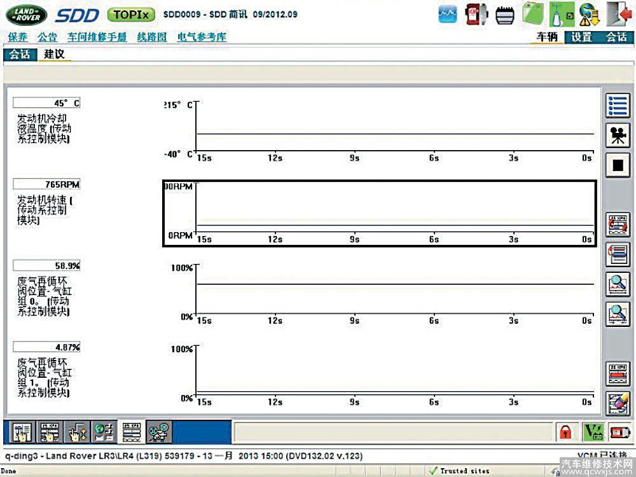Click the globe download warning icon
Image resolution: width=636 pixels, height=477 pixels.
(590, 14)
